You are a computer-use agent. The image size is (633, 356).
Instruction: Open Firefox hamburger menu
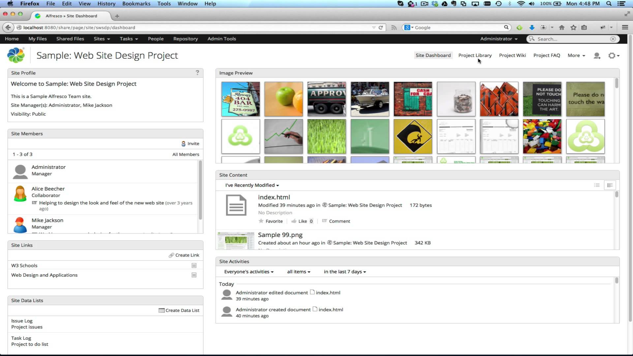pyautogui.click(x=625, y=27)
